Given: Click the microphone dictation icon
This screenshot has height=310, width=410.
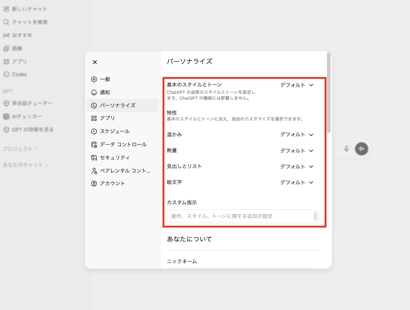Looking at the screenshot, I should (x=346, y=149).
